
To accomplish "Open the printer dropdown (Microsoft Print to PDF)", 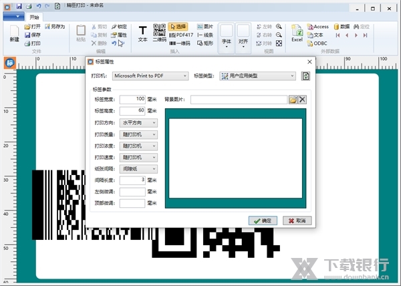I will tap(150, 76).
